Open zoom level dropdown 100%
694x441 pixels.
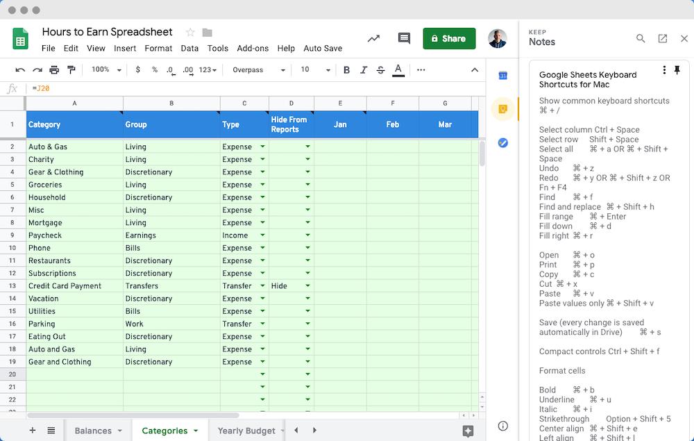click(105, 69)
